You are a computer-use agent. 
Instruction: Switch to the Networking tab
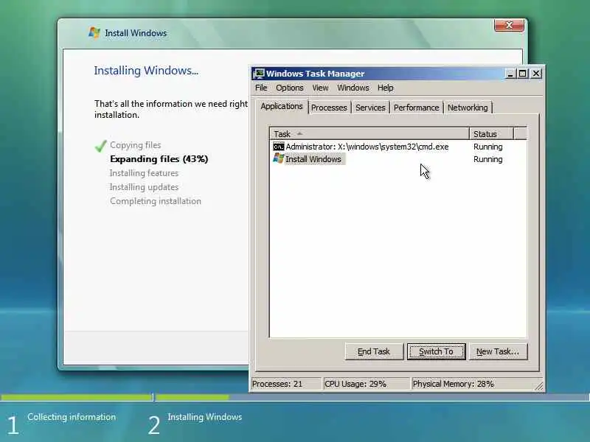click(468, 108)
